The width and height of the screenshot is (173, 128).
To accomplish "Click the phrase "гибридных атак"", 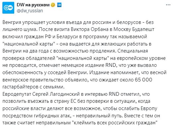I will coord(52,116).
